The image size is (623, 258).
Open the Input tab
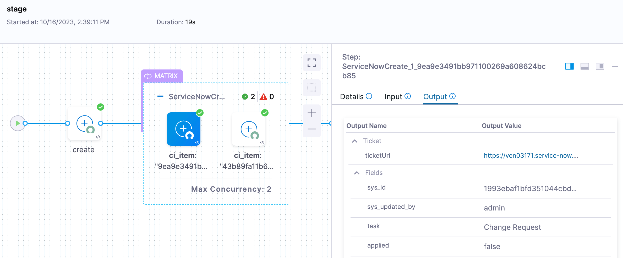tap(393, 97)
